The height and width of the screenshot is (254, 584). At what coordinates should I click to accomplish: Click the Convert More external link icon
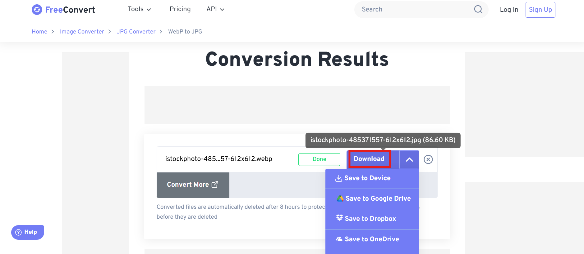215,185
